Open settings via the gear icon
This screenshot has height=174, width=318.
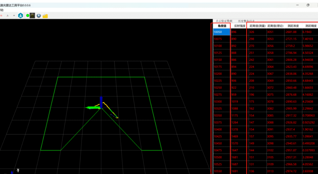[x=39, y=15]
